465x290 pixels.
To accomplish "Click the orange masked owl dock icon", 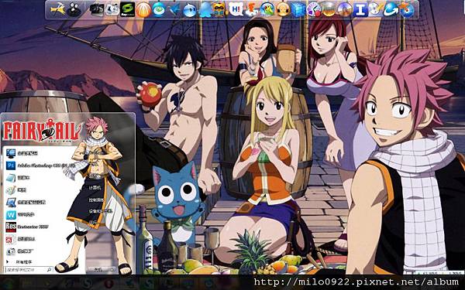I will click(x=220, y=10).
